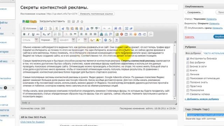Image resolution: width=224 pixels, height=126 pixels.
Task: Insert a numbered list
Action: (55, 34)
